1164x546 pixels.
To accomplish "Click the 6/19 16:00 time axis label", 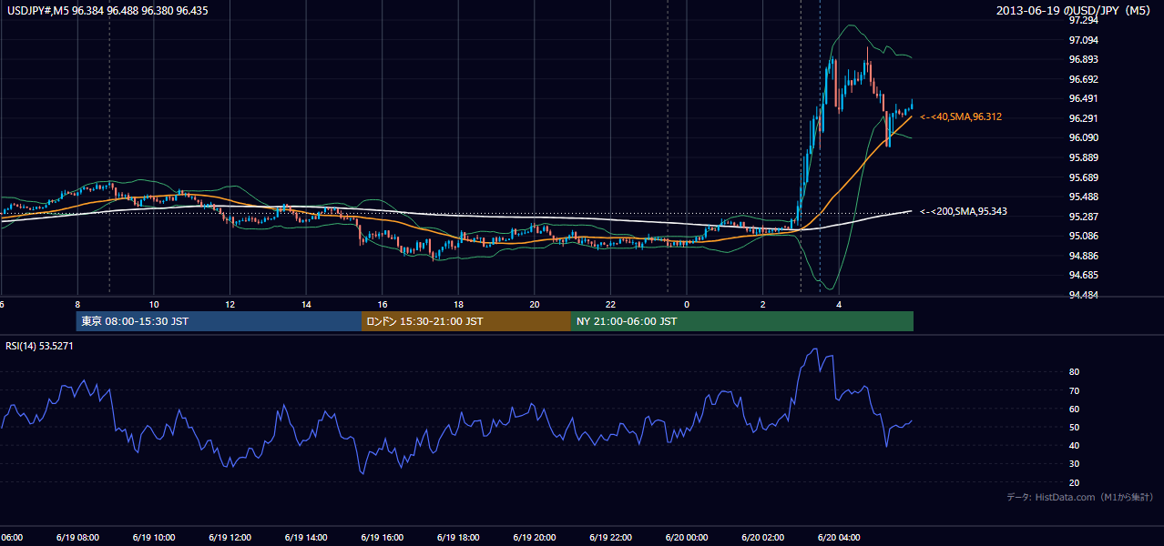I will click(382, 538).
